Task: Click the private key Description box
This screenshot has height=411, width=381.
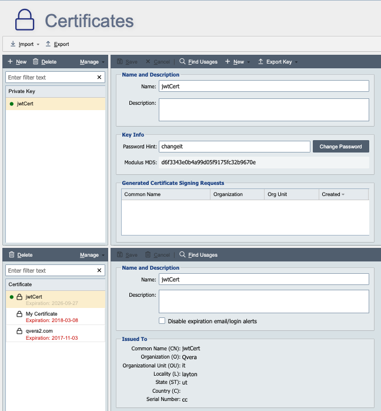Action: click(264, 110)
